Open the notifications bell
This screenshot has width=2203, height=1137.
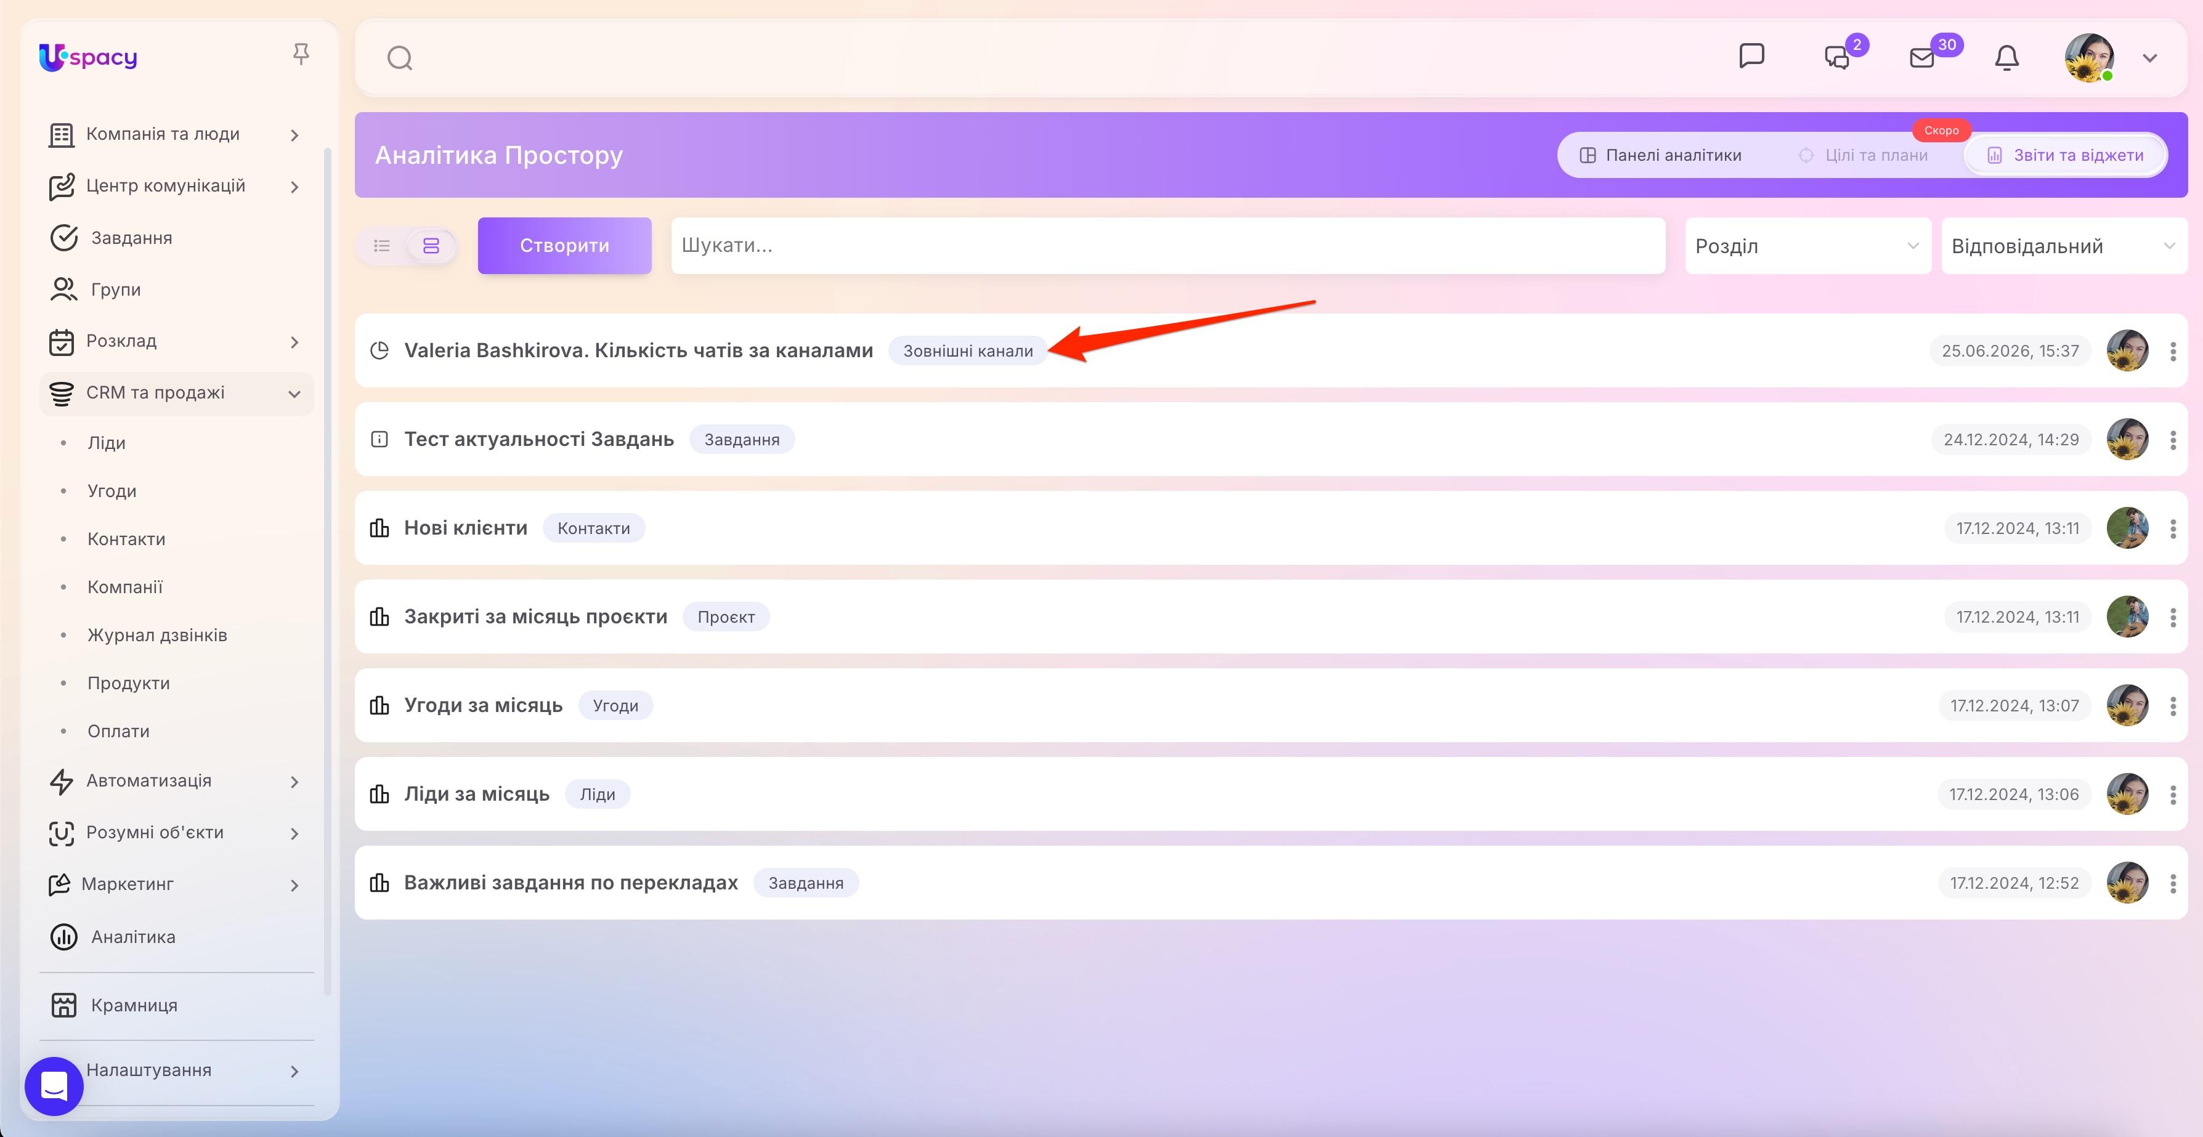tap(2006, 58)
